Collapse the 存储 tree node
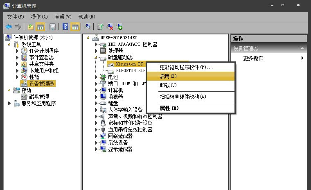The image size is (311, 190). (9, 90)
